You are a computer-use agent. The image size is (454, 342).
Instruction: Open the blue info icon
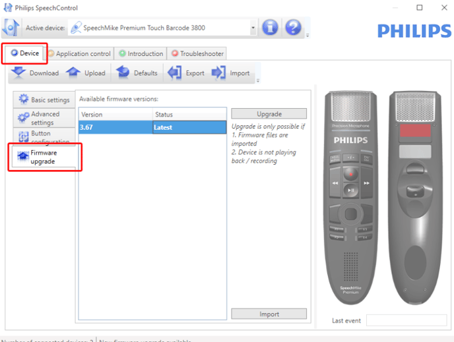click(270, 28)
